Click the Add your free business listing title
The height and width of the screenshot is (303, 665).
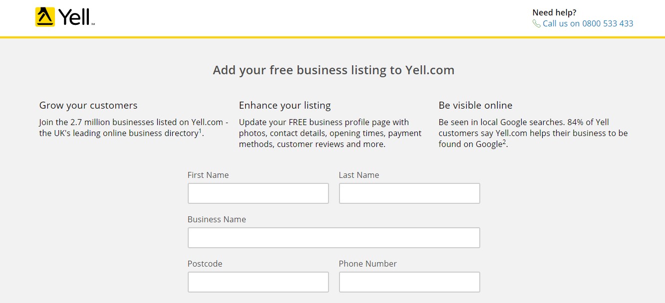click(333, 70)
